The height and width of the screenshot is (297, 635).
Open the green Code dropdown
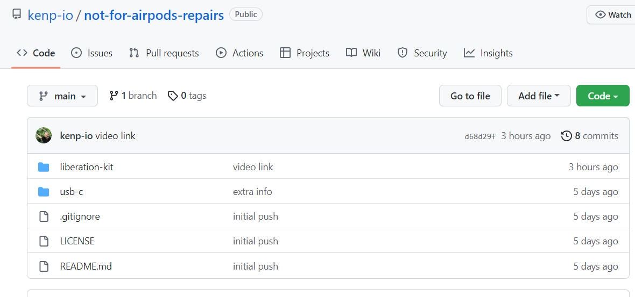602,96
